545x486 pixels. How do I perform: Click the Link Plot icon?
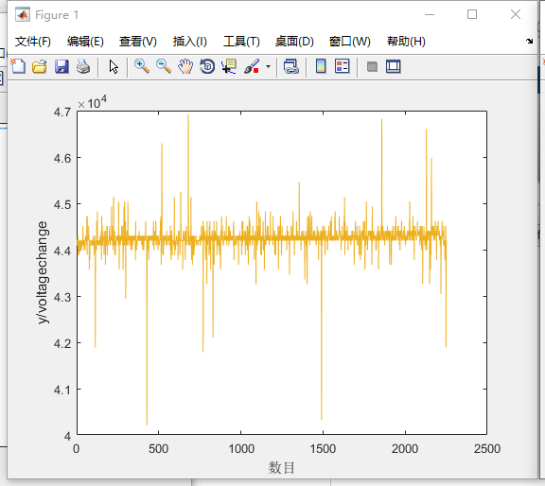(x=290, y=66)
